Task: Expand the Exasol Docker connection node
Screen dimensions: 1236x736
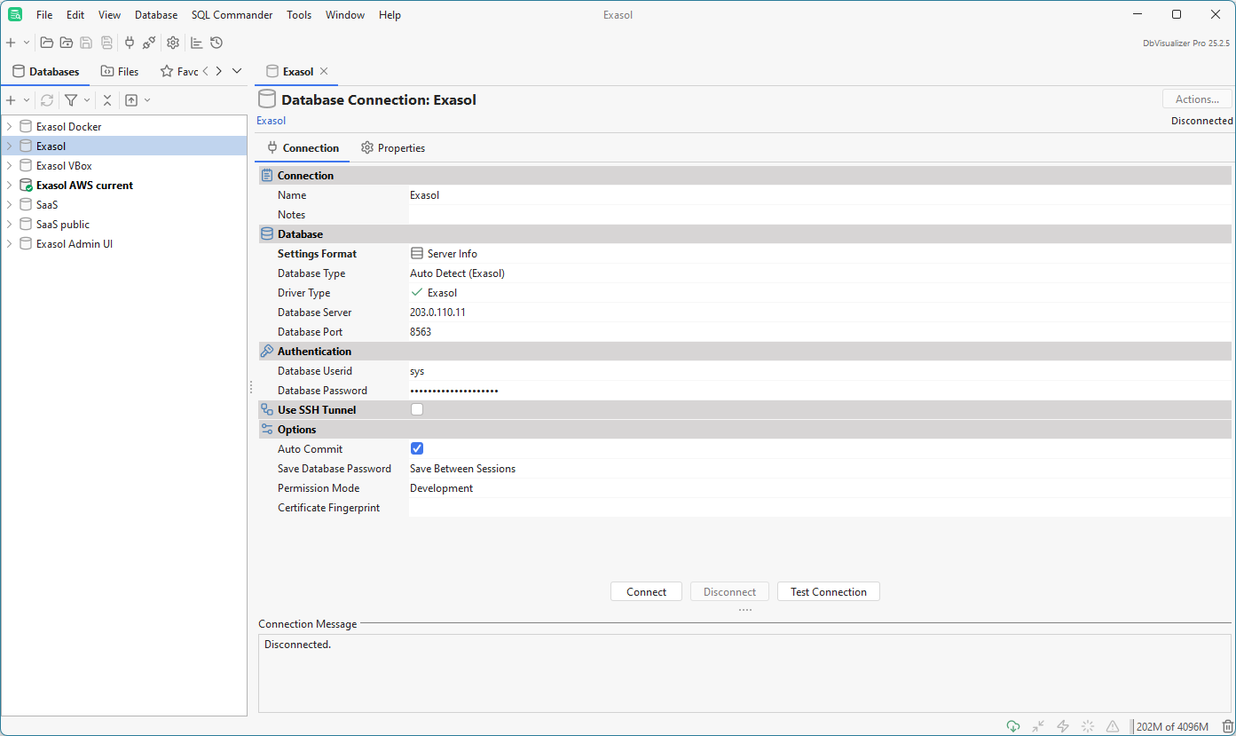Action: [9, 126]
